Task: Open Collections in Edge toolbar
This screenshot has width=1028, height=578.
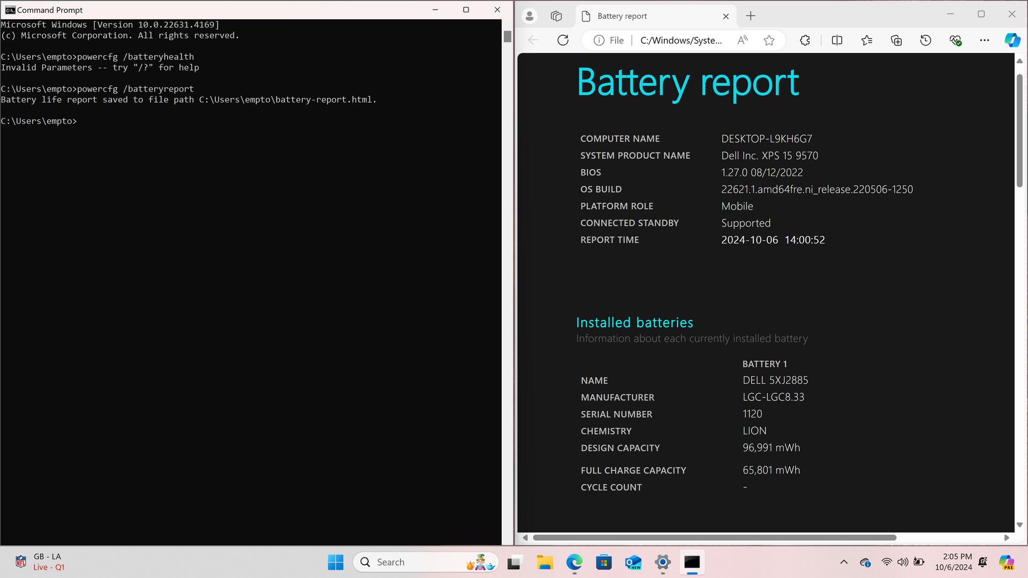Action: 896,40
